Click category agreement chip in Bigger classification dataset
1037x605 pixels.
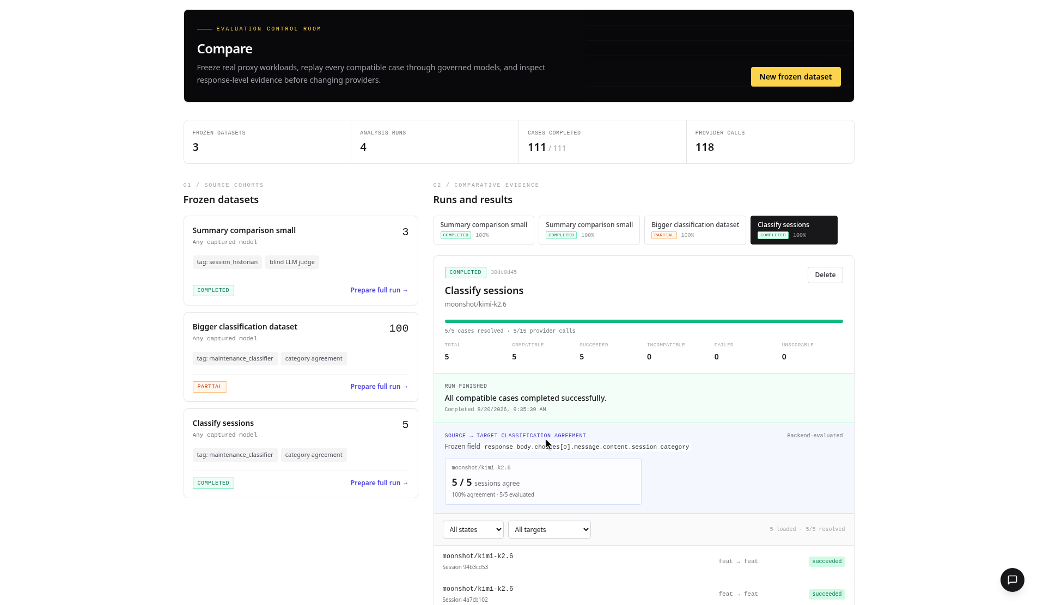314,358
